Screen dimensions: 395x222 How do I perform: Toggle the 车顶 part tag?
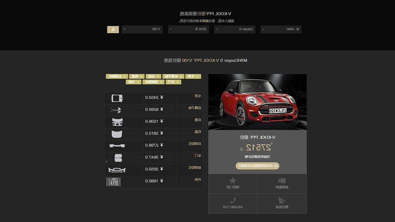tap(193, 76)
